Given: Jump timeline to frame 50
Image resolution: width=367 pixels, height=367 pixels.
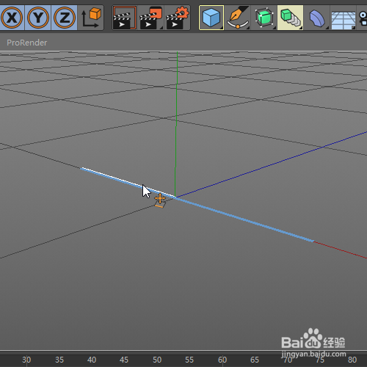Looking at the screenshot, I should 157,360.
